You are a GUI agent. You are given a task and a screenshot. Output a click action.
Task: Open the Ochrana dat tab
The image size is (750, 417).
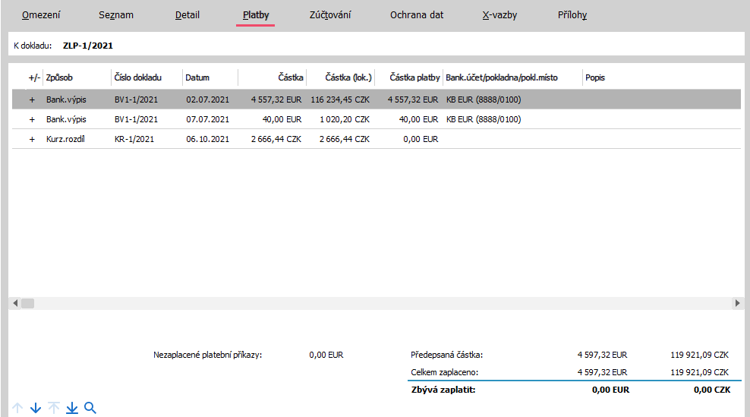tap(417, 15)
